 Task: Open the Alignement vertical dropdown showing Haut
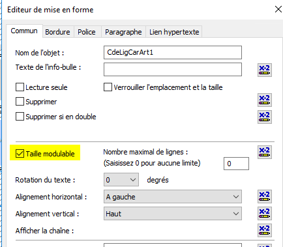tap(173, 214)
